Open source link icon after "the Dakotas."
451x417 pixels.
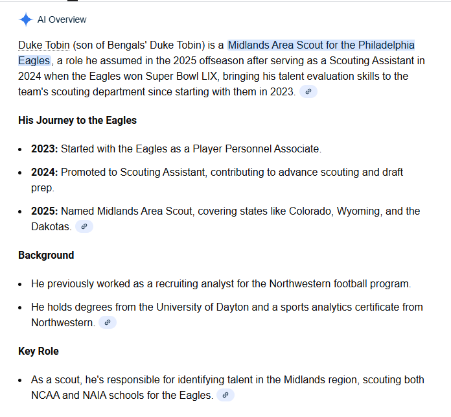(x=84, y=227)
